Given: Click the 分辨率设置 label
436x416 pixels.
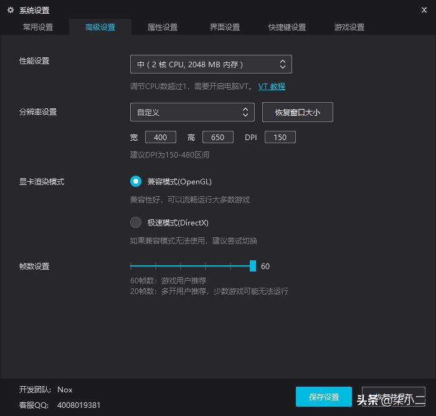Looking at the screenshot, I should 38,112.
